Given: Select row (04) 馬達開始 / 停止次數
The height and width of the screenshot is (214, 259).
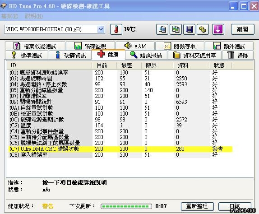Looking at the screenshot, I should coord(120,84).
